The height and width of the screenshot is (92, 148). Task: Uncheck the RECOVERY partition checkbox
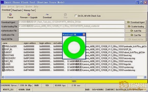(x=4, y=58)
